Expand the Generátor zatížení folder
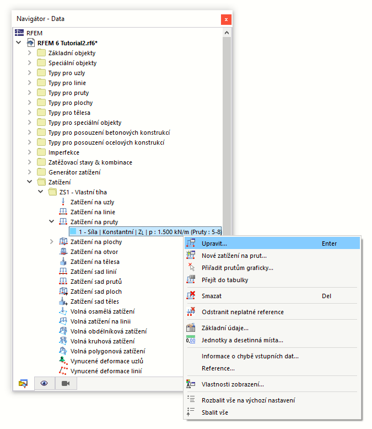 30,172
